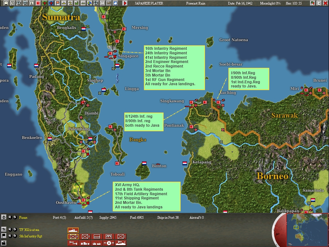The width and height of the screenshot is (329, 247).
Task: Select the second infantry unit button
Action: [x=85, y=237]
